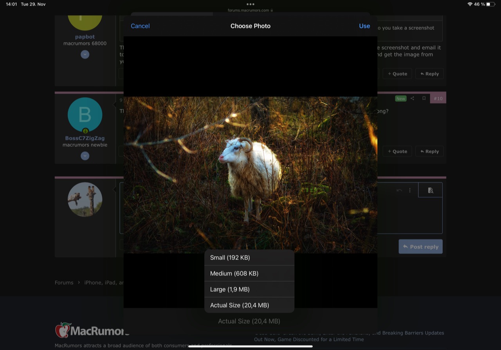Screen dimensions: 501x350
Task: Click the giraffe avatar beside reply editor
Action: [85, 199]
